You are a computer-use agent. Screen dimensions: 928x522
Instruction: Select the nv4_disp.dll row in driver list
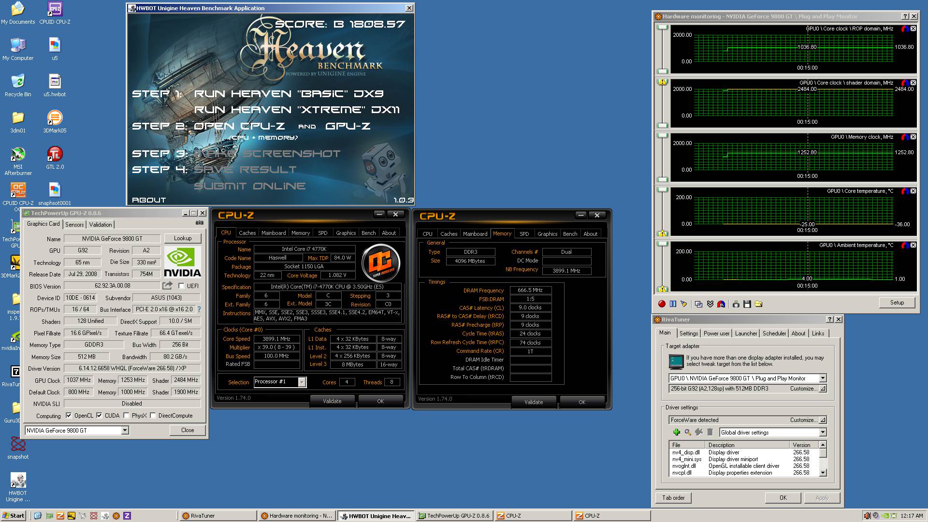[x=744, y=452]
